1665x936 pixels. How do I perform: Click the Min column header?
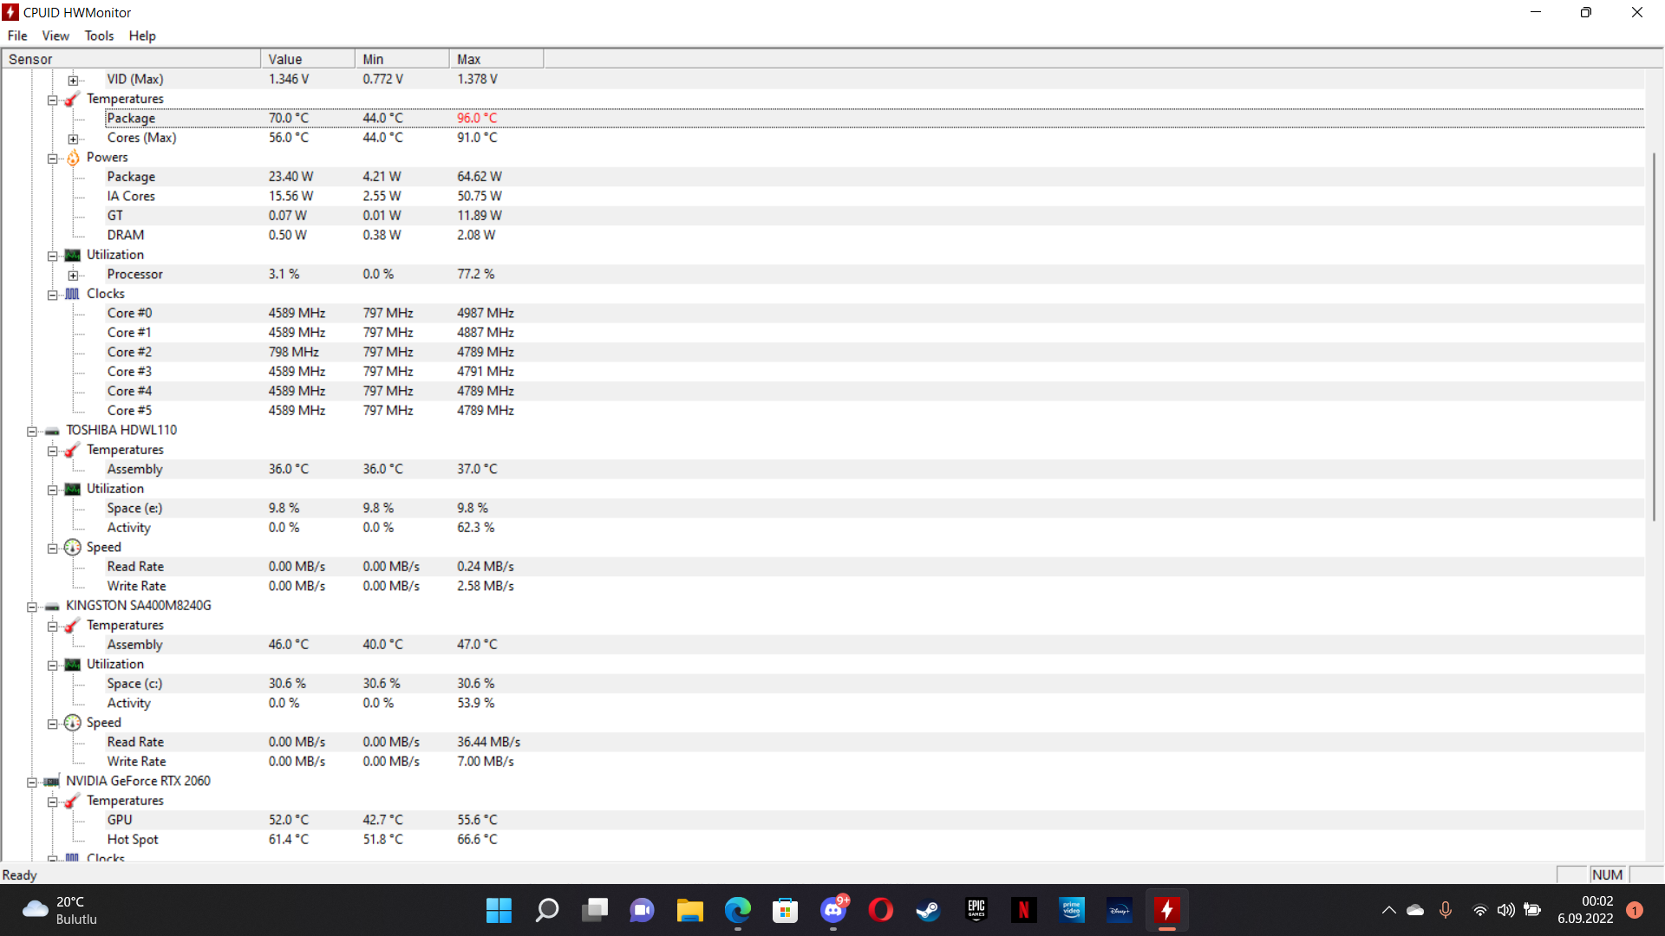(x=402, y=59)
